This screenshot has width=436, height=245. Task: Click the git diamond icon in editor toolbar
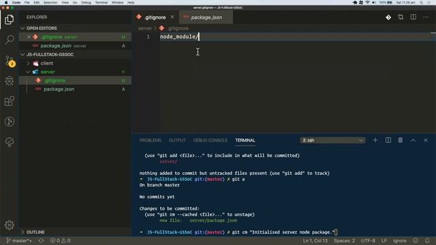(388, 17)
